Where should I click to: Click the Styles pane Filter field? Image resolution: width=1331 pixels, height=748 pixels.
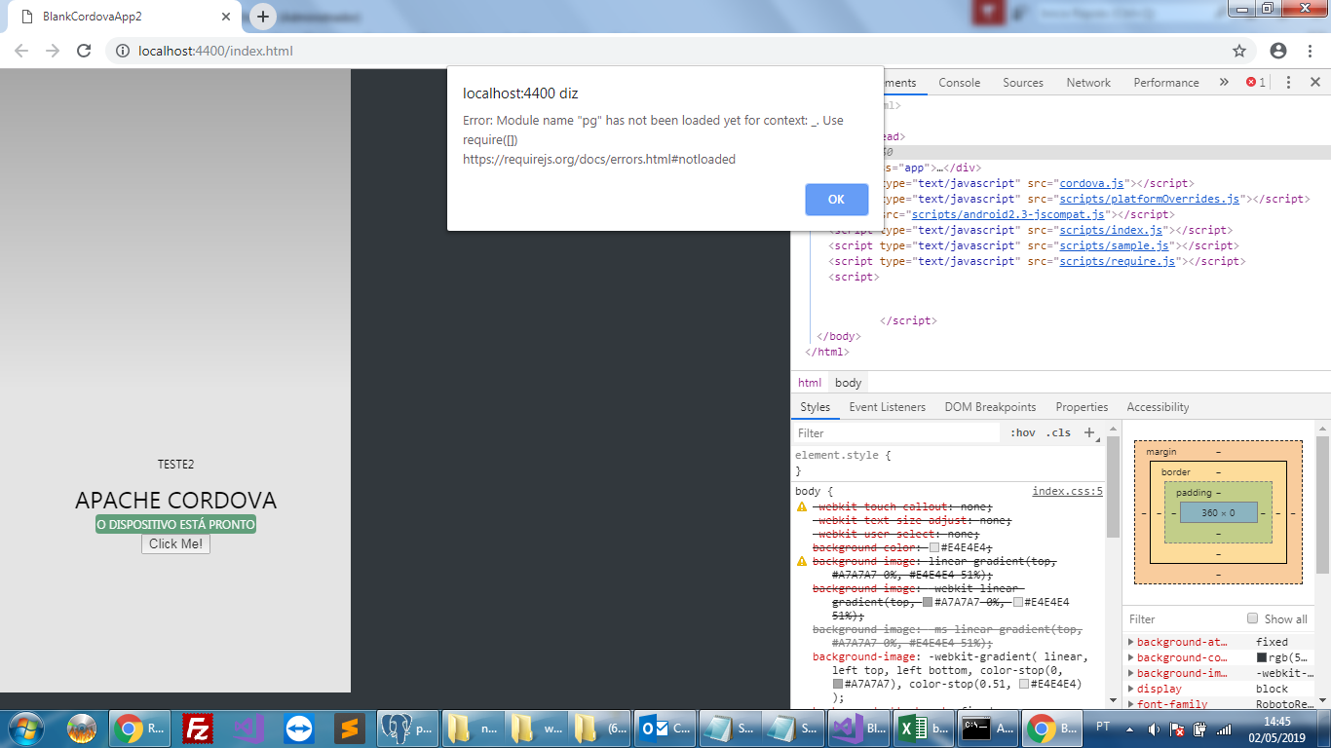click(896, 433)
